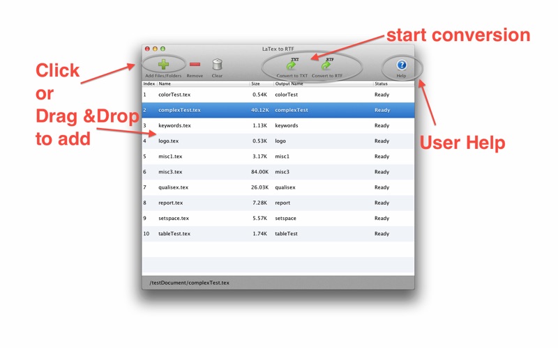Close the LaTex to RTF window

147,49
